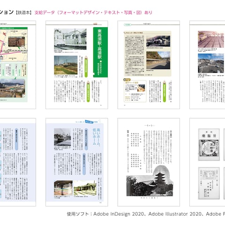Select the green 東高須駅・高須駅 title banner
This screenshot has width=225, height=225.
click(100, 52)
